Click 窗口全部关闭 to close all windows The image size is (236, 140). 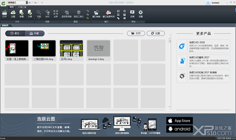109,14
